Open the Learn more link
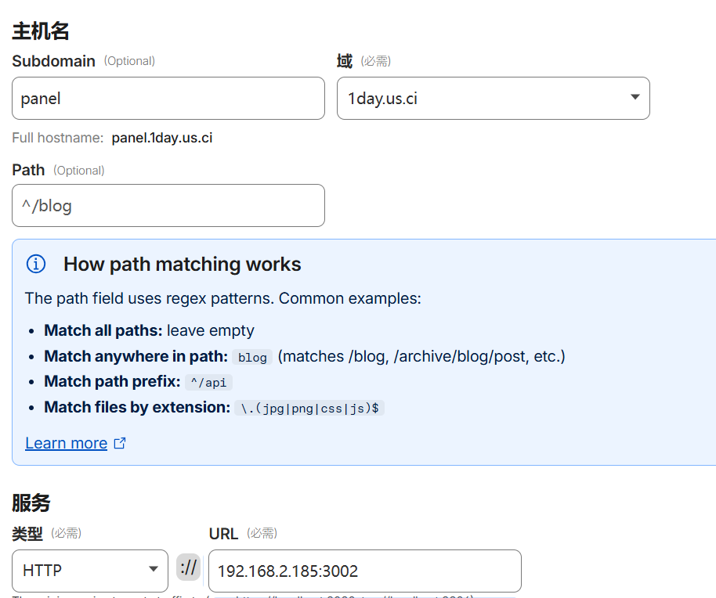The height and width of the screenshot is (598, 716). [x=67, y=443]
